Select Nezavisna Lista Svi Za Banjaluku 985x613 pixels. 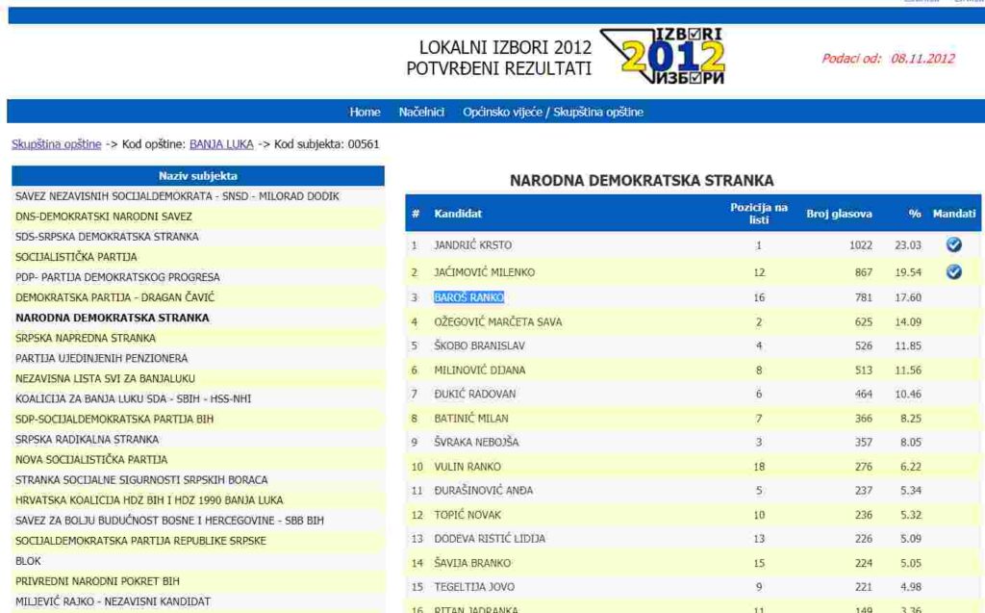point(105,378)
